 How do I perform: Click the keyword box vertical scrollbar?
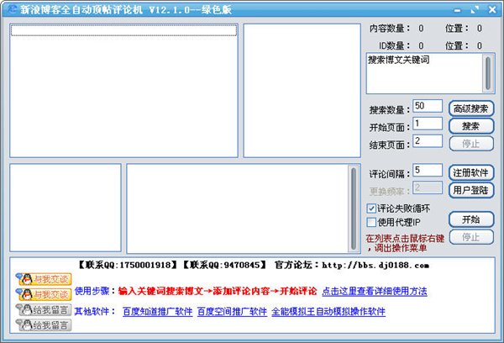click(488, 73)
